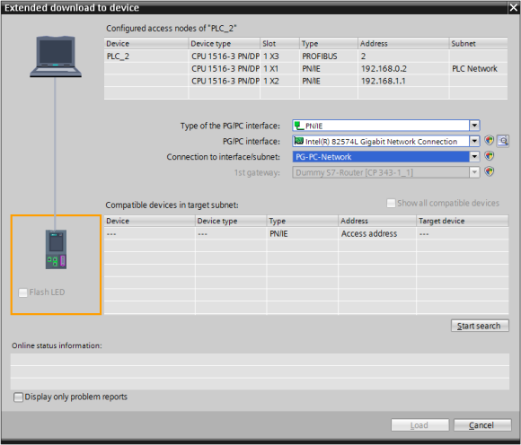Click Device type header in access nodes table
This screenshot has height=445, width=521.
tap(224, 43)
